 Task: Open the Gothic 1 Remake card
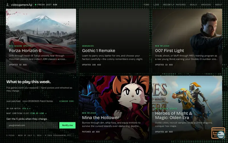[x=114, y=41]
